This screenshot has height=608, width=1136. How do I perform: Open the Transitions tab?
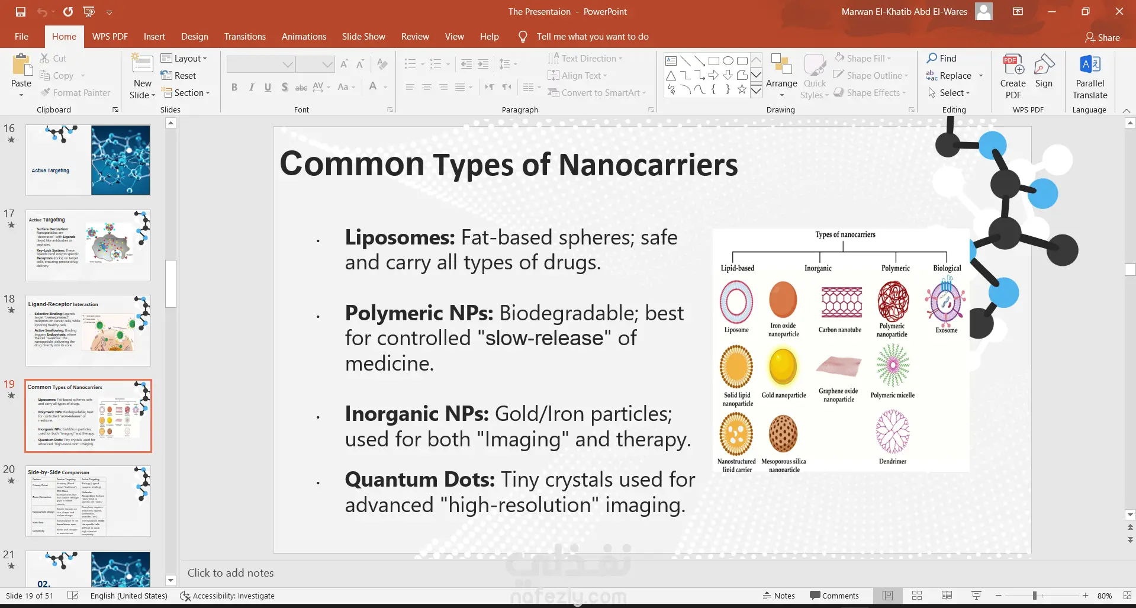tap(244, 37)
